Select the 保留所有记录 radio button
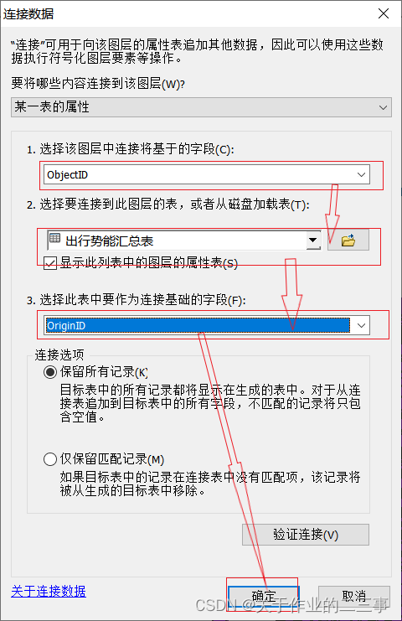Image resolution: width=402 pixels, height=621 pixels. (50, 372)
